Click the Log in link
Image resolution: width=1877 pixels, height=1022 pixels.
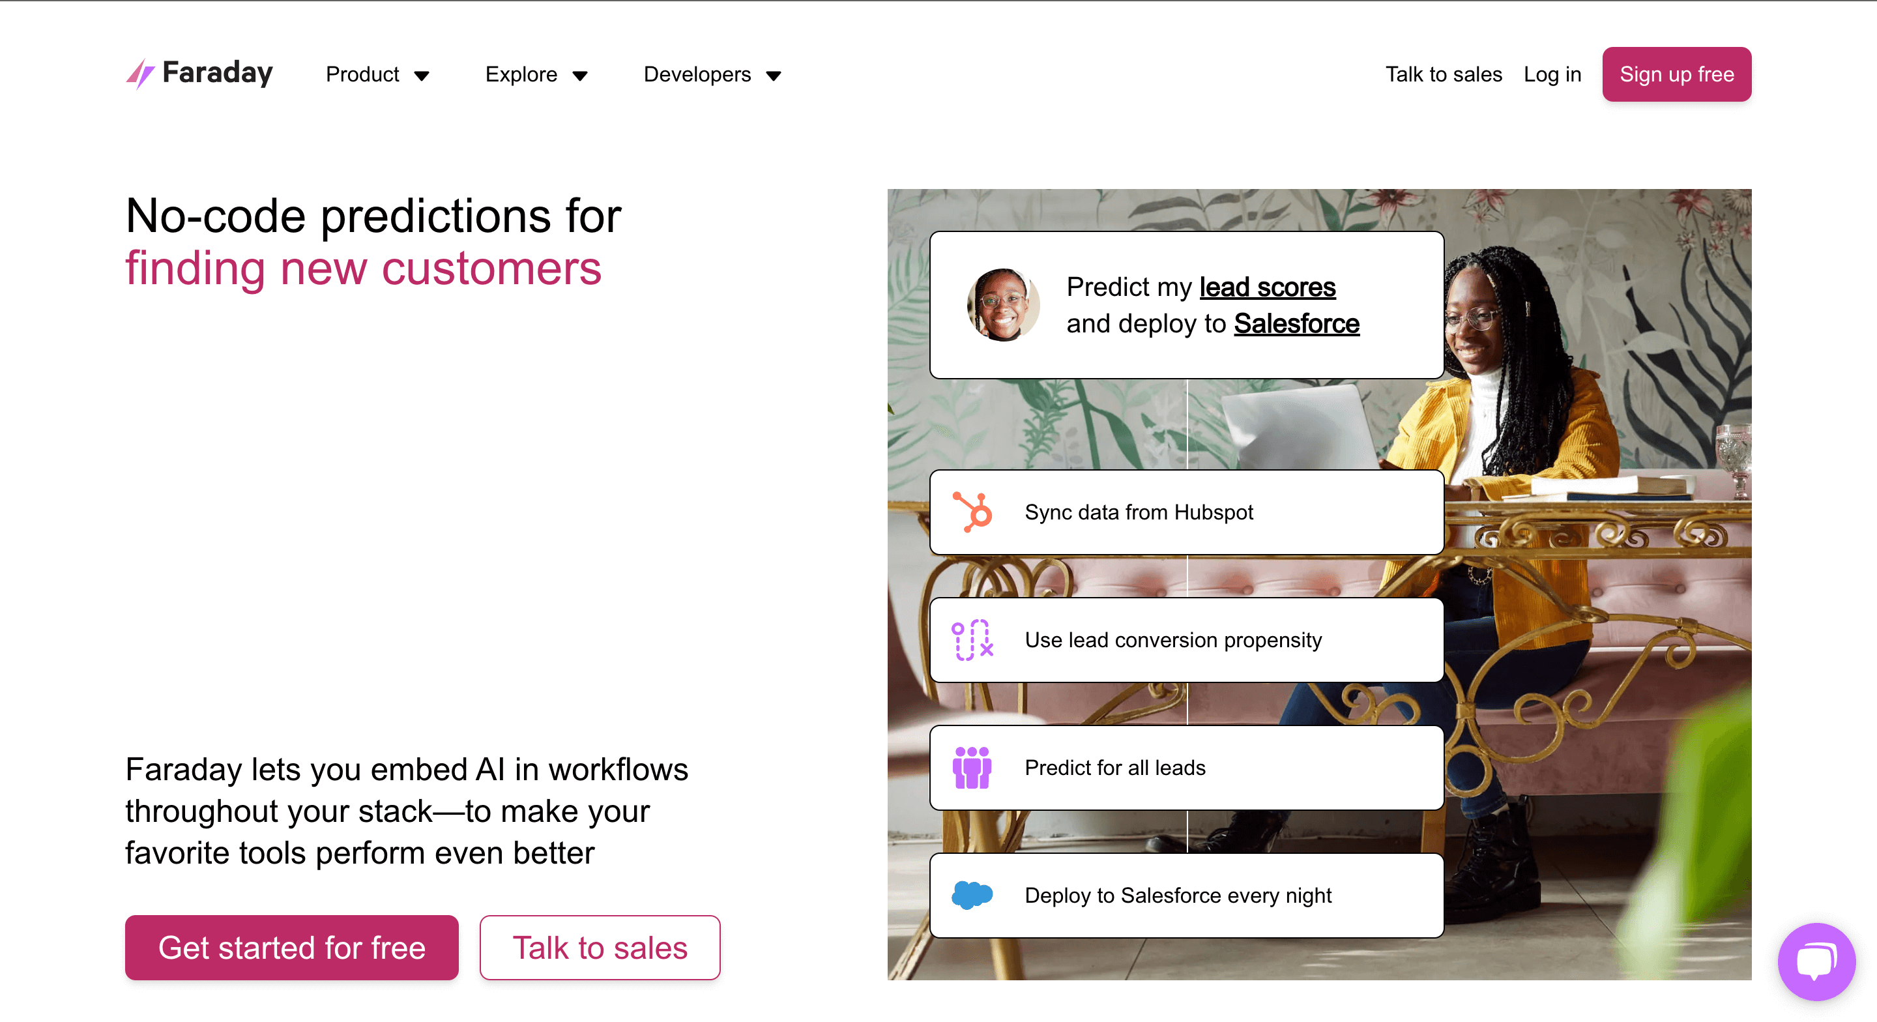click(1552, 74)
